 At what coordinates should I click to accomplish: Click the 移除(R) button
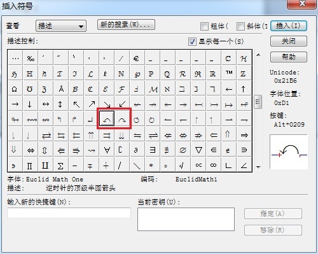coord(273,230)
